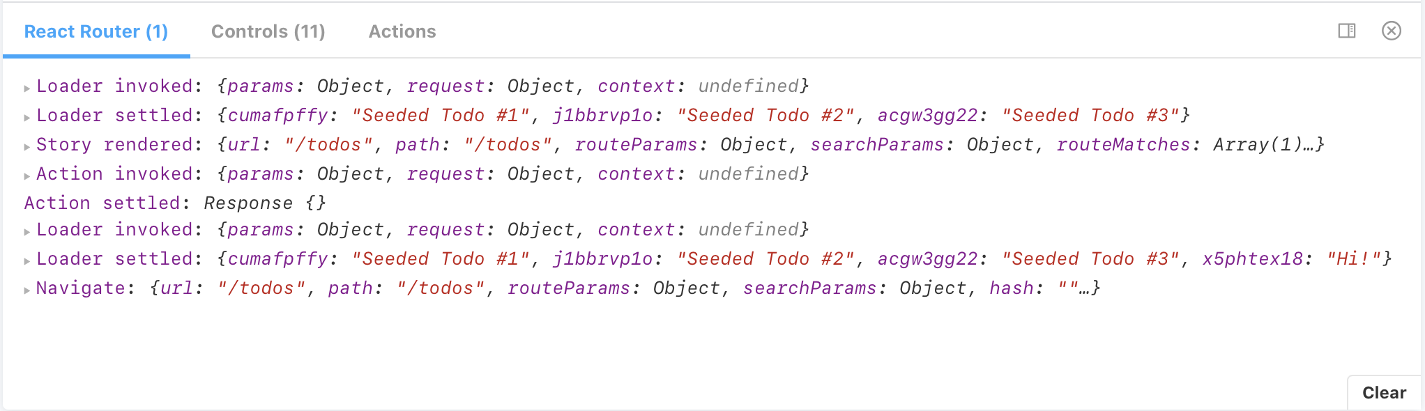Click the Action settled Response line

(x=174, y=203)
